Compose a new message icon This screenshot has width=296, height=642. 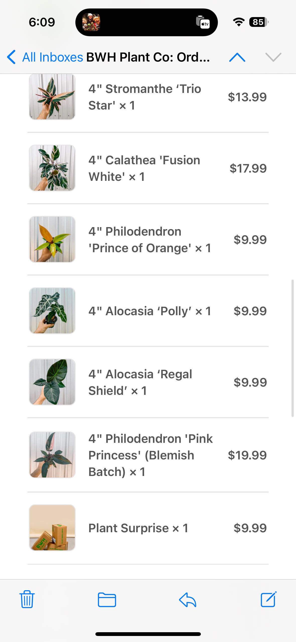(x=268, y=599)
